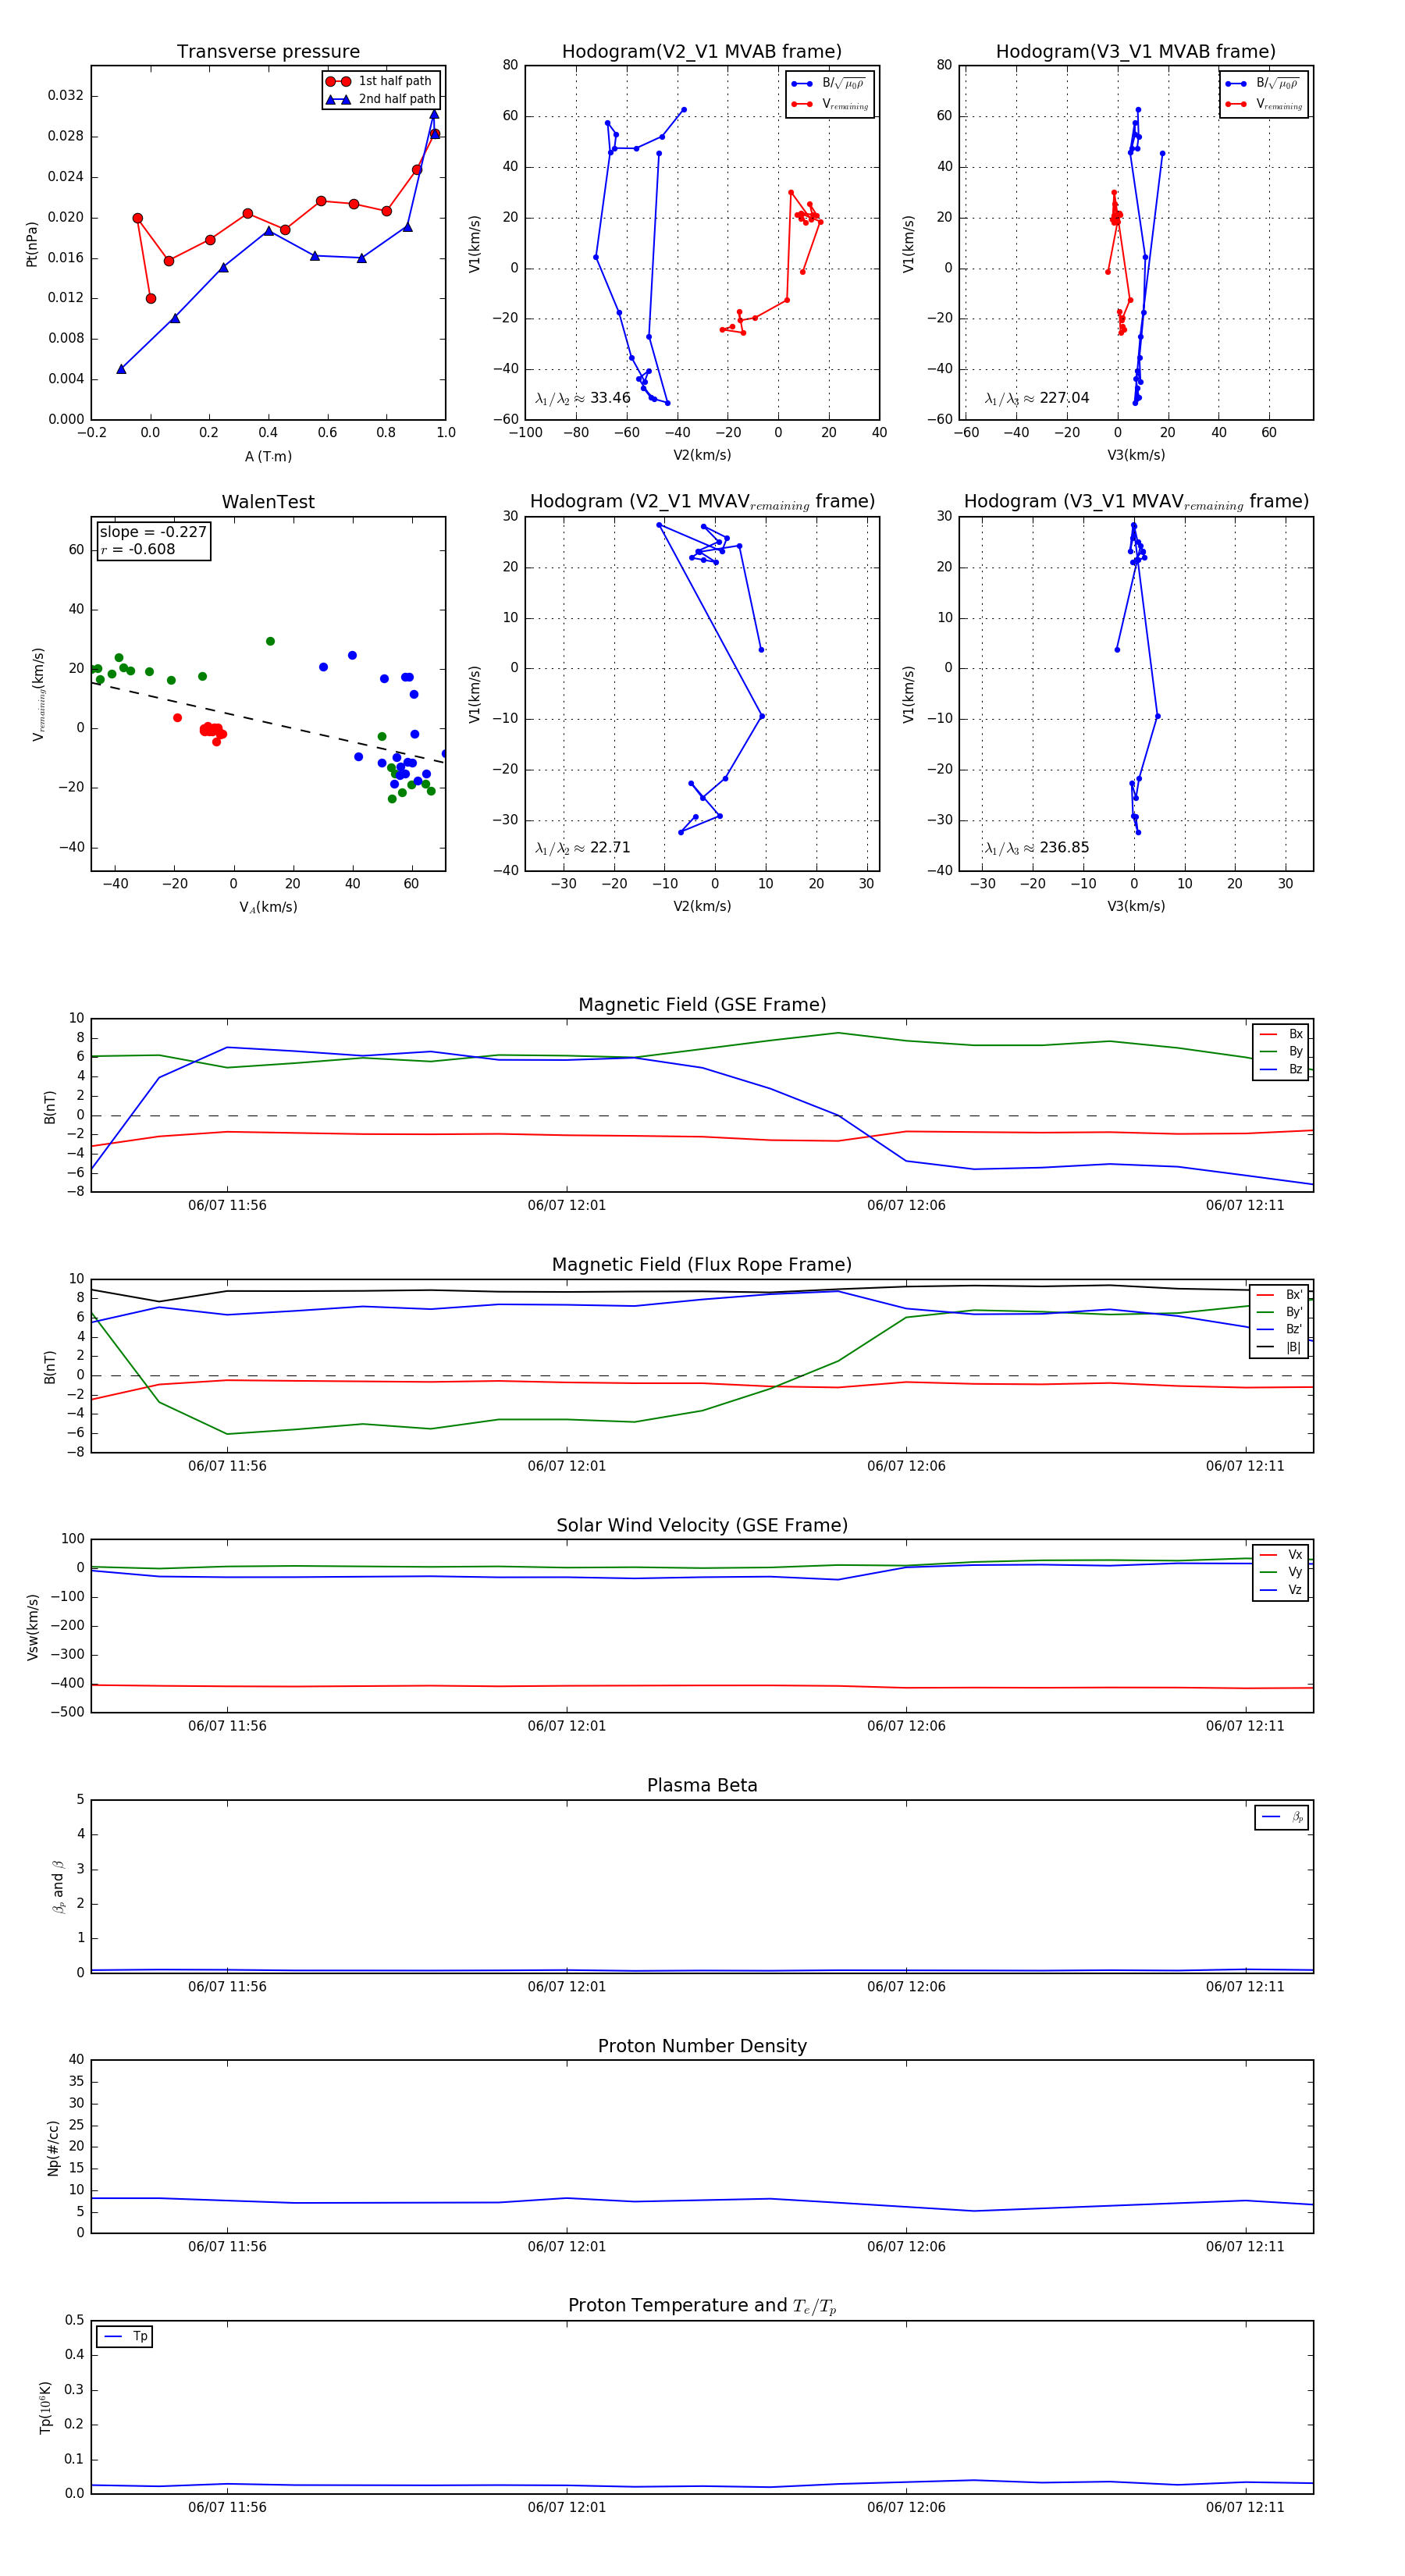Click the "V3(km/s)" label under V3_V1 MVAB hodogram

tap(1136, 455)
